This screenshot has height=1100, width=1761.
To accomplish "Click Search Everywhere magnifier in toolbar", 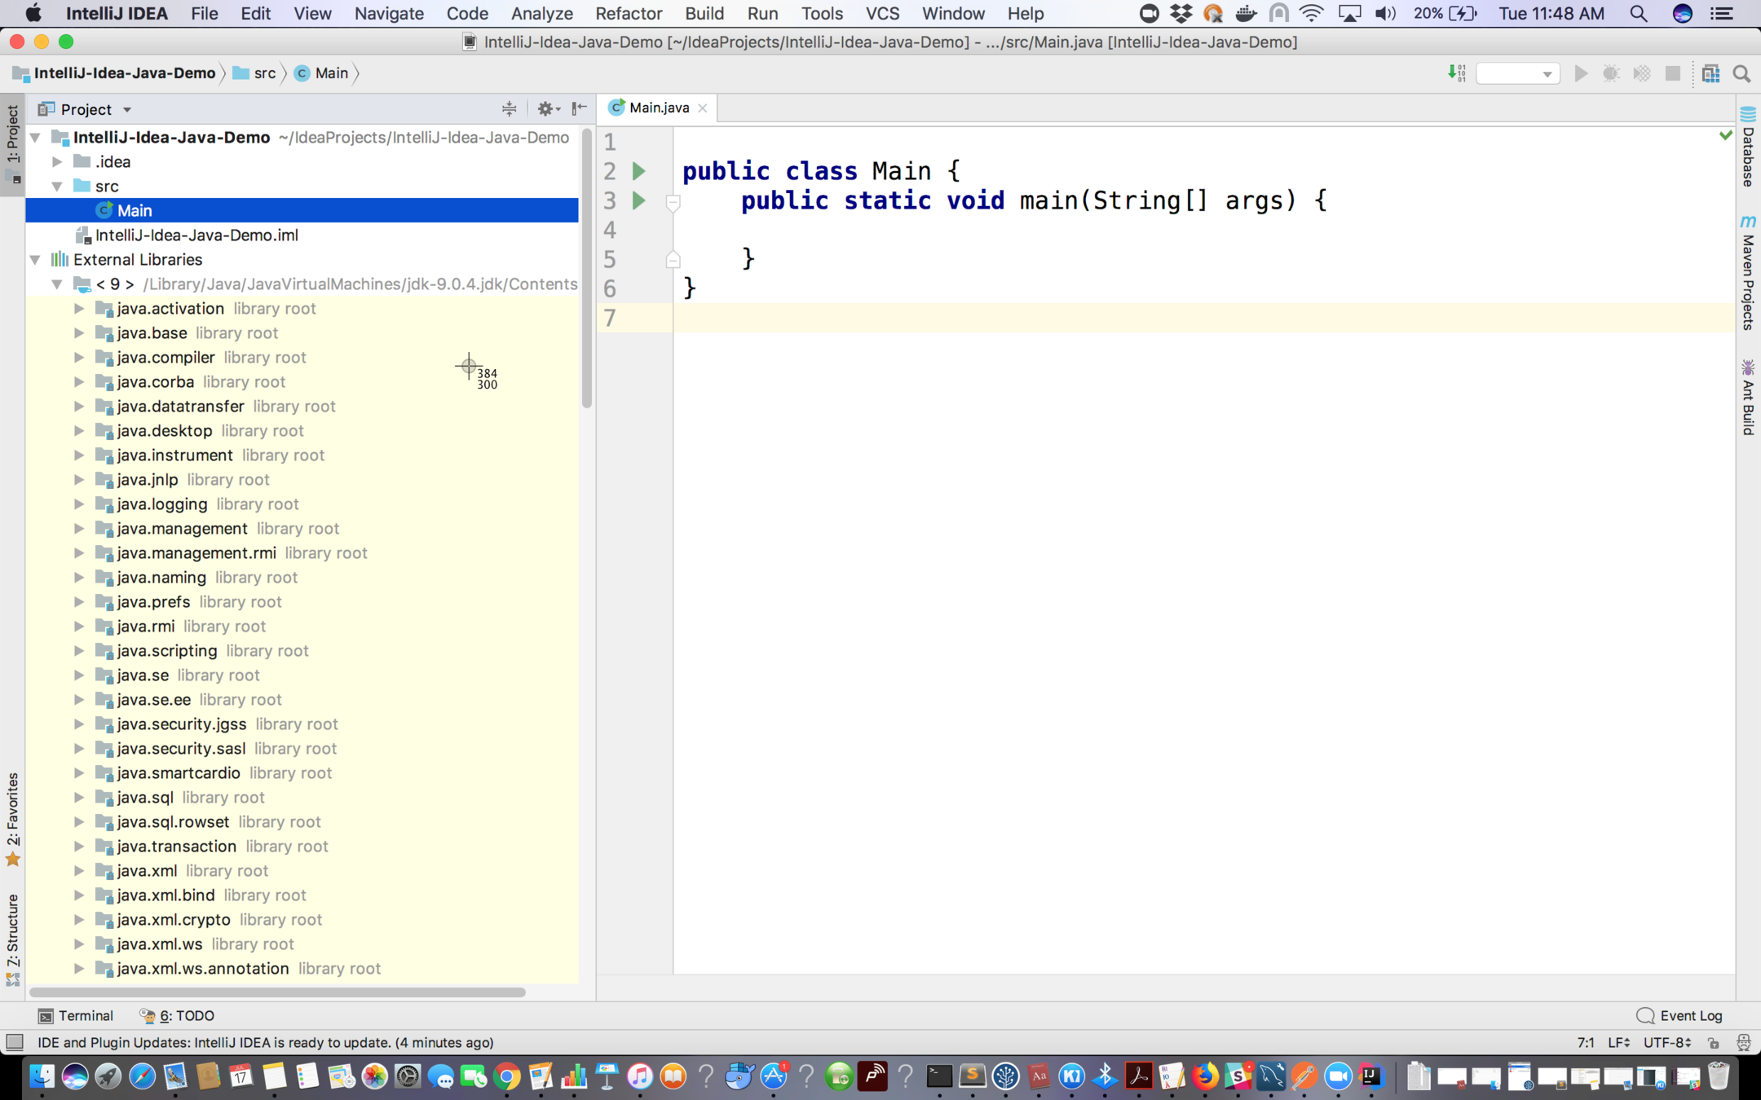I will (1741, 73).
